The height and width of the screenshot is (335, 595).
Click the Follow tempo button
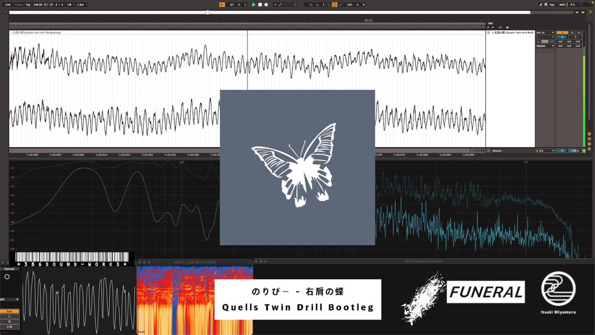tap(19, 4)
